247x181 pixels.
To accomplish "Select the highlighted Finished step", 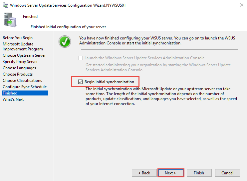I will [x=25, y=93].
